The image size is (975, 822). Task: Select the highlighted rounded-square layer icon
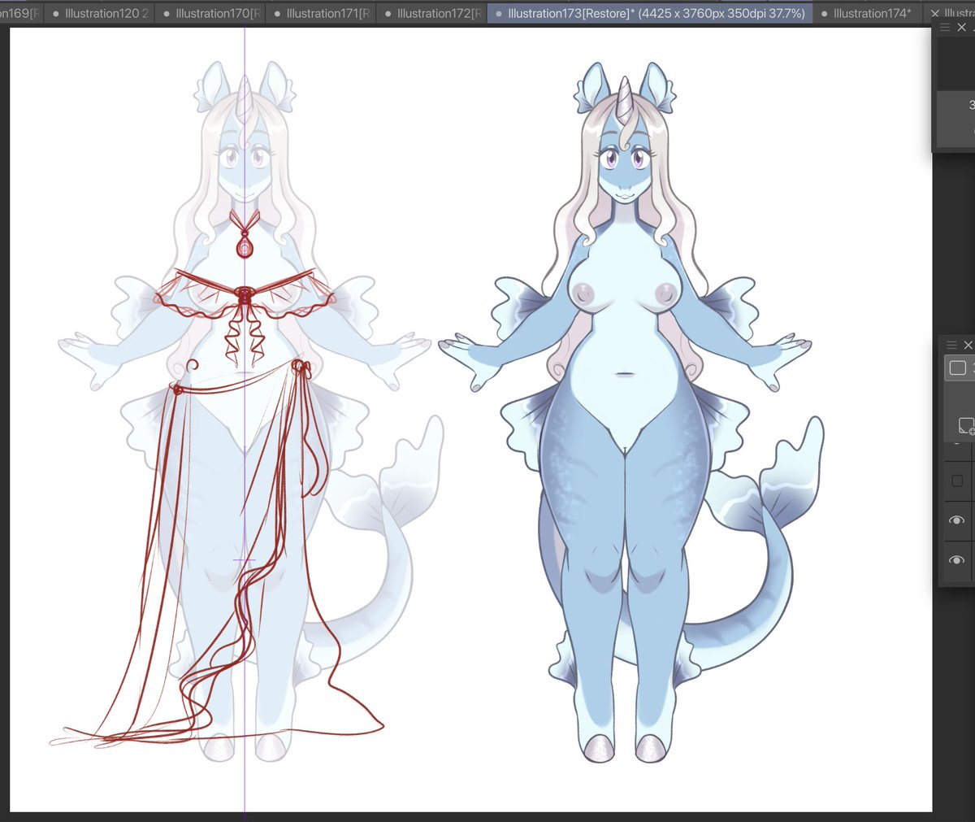coord(958,368)
